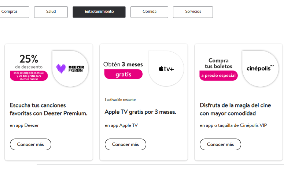Select the Entretenimiento category tab
This screenshot has width=291, height=170.
pos(99,12)
